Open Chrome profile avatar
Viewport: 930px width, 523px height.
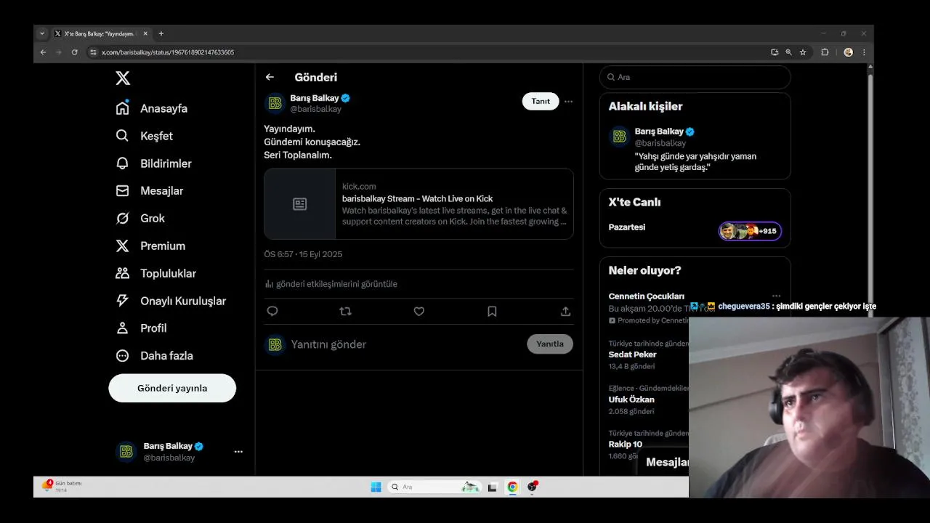848,52
